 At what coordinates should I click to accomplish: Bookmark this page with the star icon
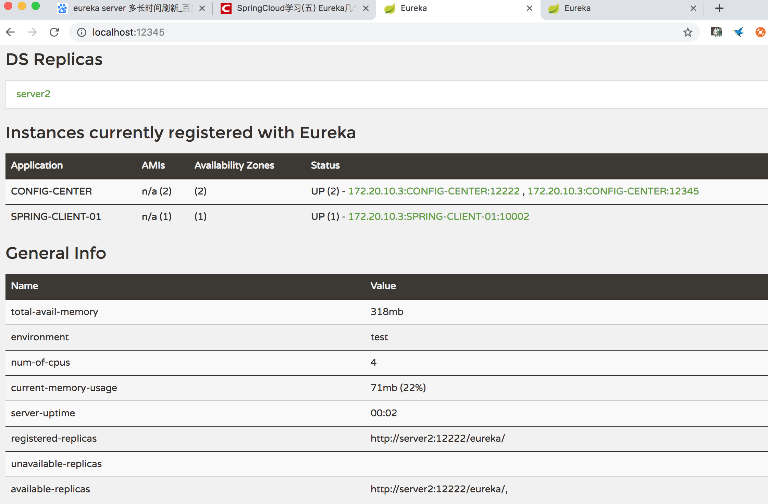[688, 32]
